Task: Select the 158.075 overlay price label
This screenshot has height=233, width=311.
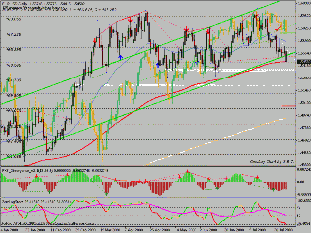Action: click(x=14, y=111)
